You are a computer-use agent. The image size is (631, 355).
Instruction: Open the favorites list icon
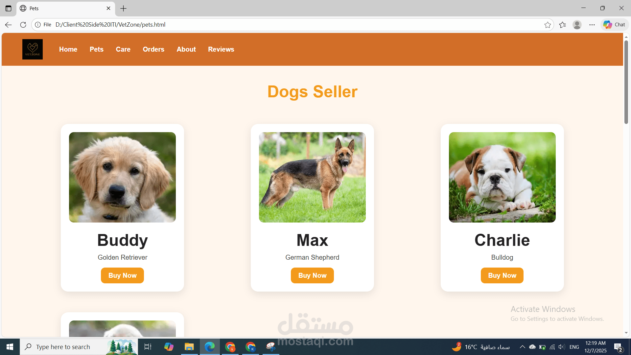562,25
